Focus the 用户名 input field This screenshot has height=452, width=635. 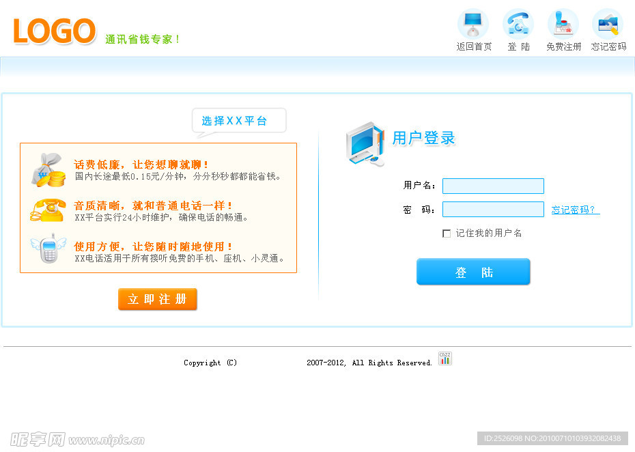click(x=493, y=186)
